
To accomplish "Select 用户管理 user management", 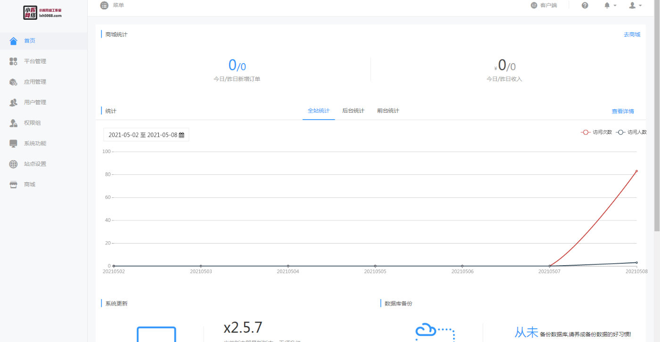I will point(35,102).
